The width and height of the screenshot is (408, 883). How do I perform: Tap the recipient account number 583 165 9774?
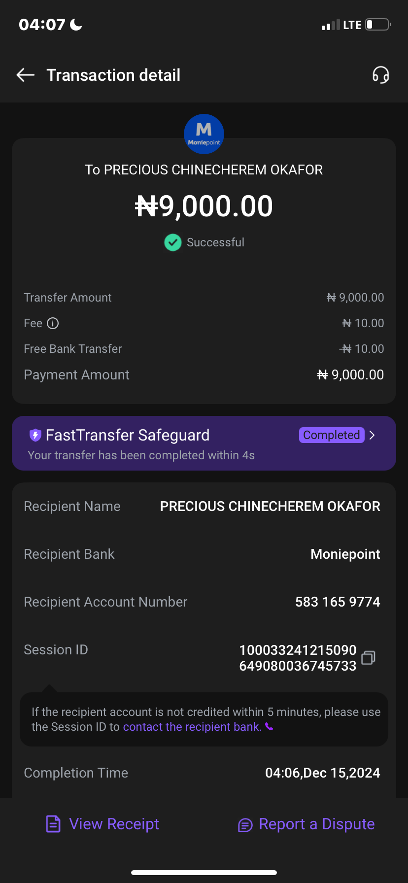pos(338,602)
